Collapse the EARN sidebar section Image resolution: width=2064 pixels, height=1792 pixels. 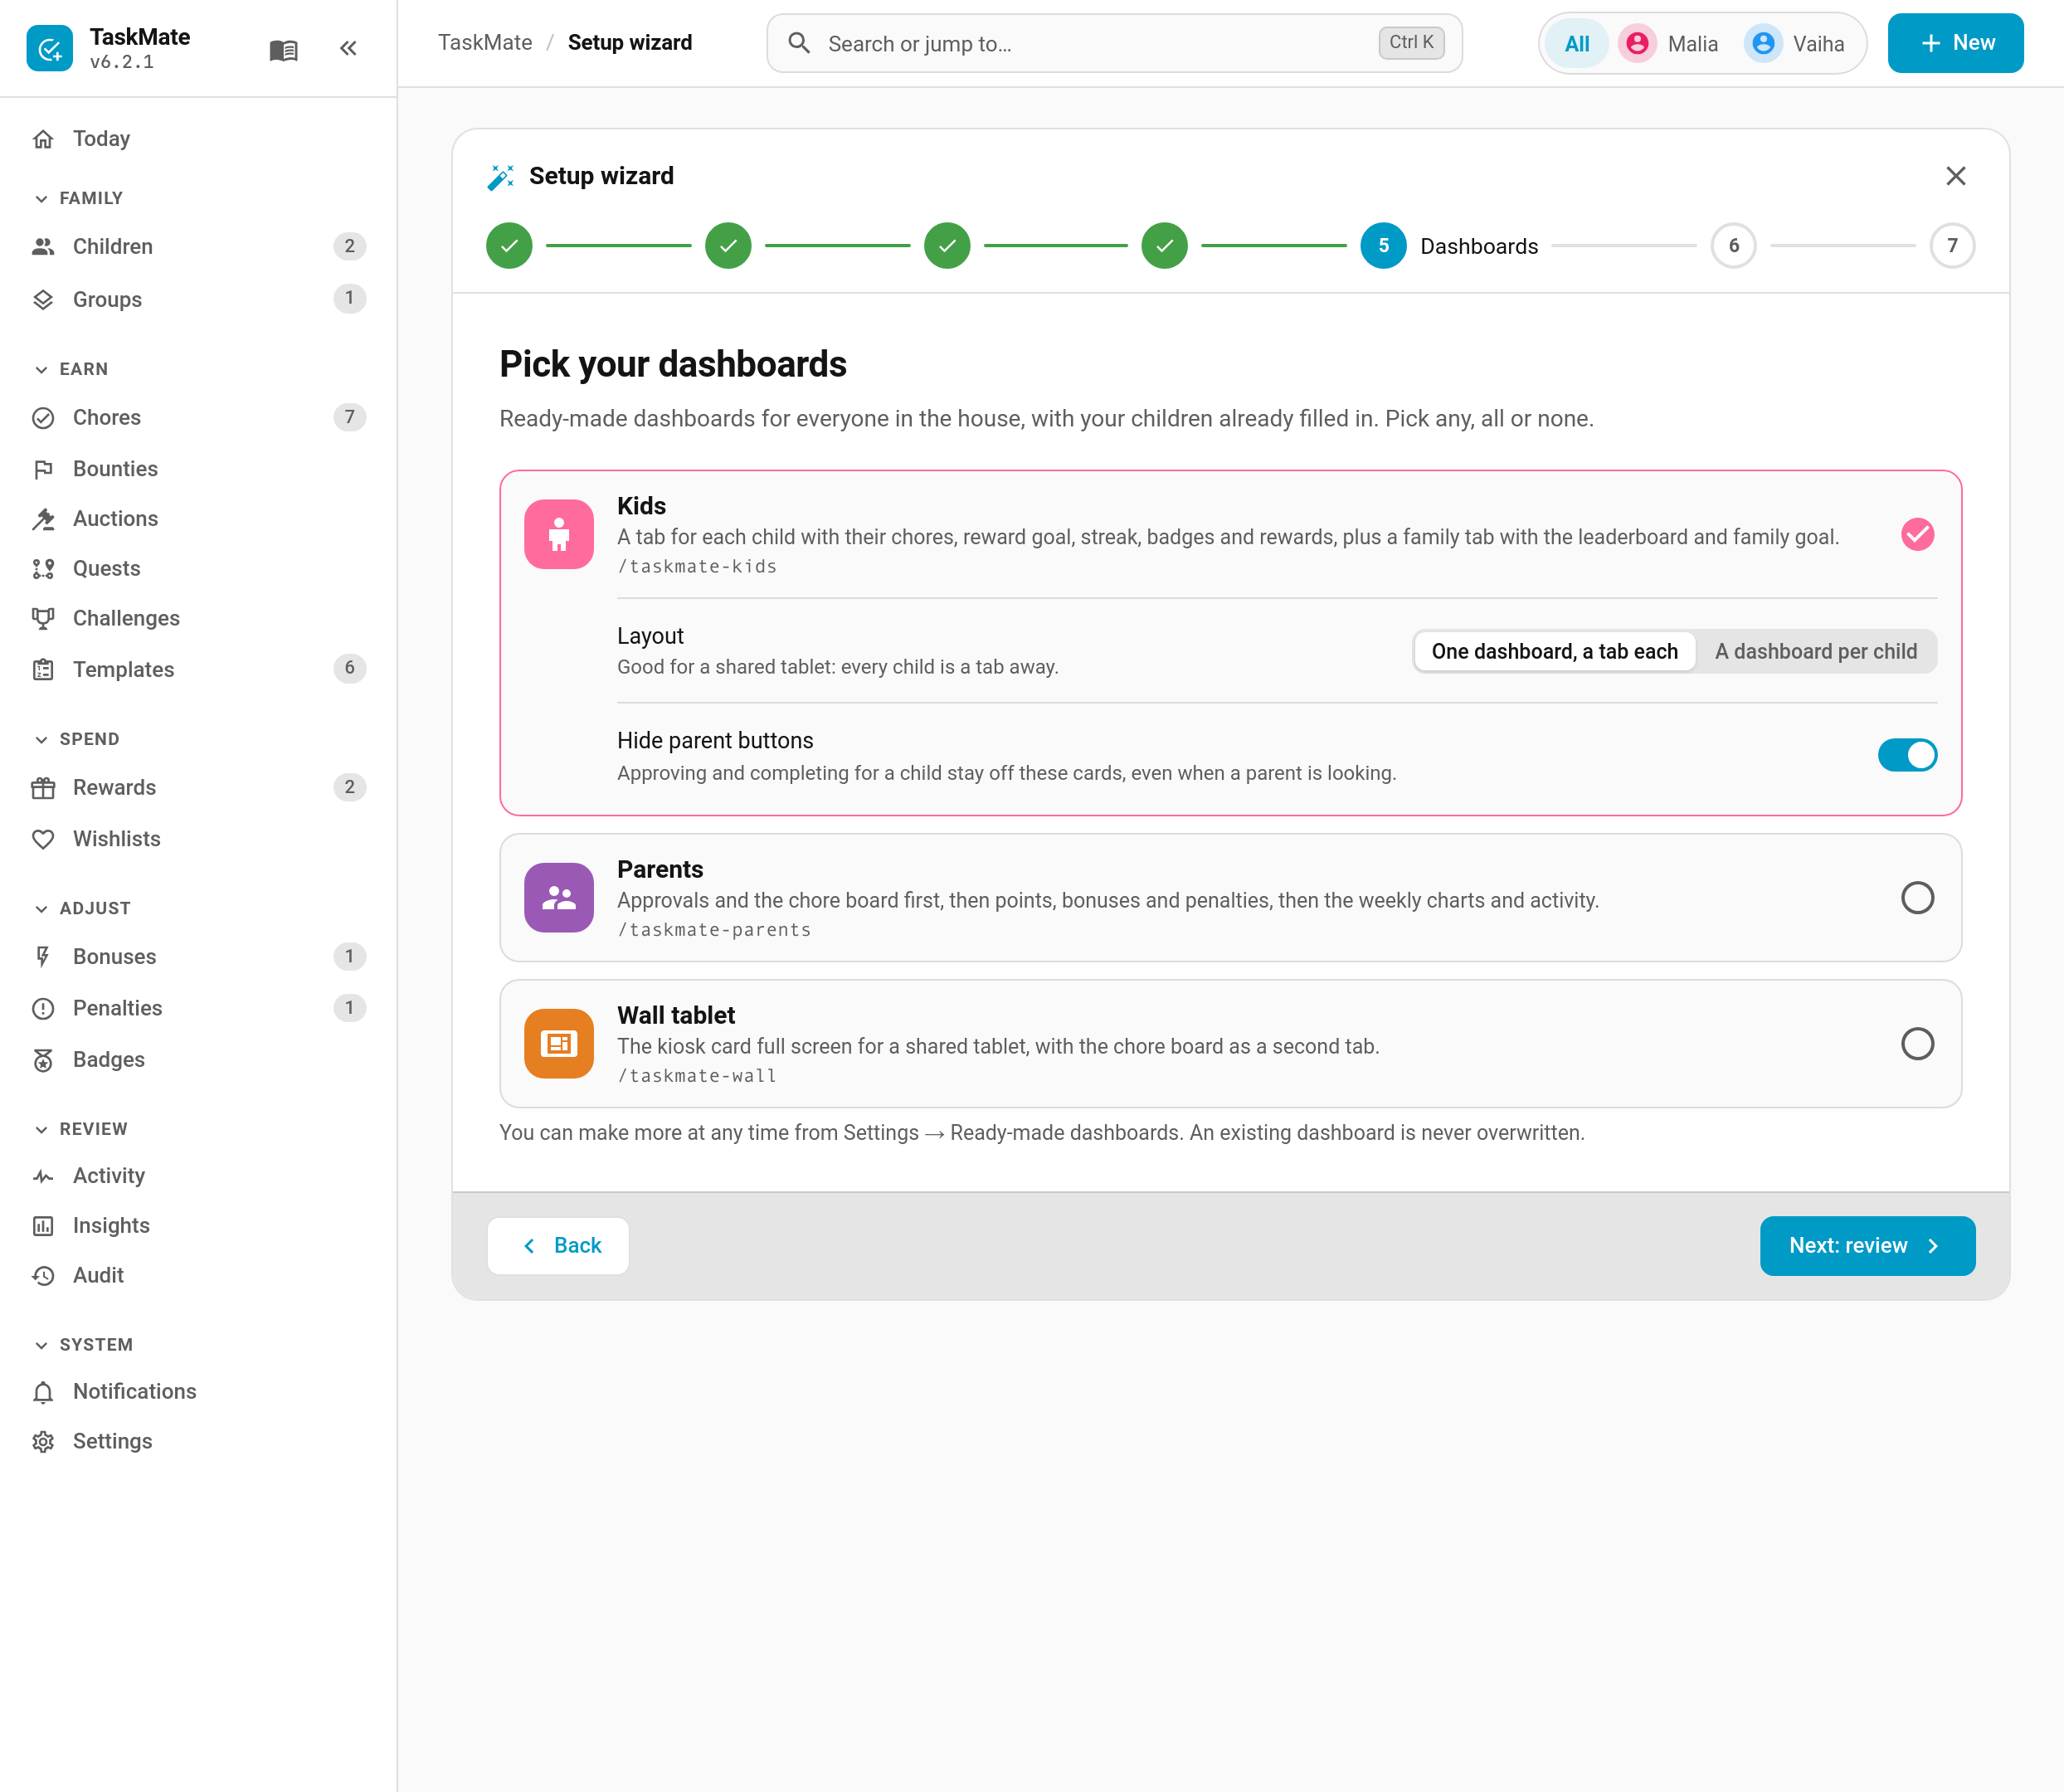pyautogui.click(x=72, y=369)
